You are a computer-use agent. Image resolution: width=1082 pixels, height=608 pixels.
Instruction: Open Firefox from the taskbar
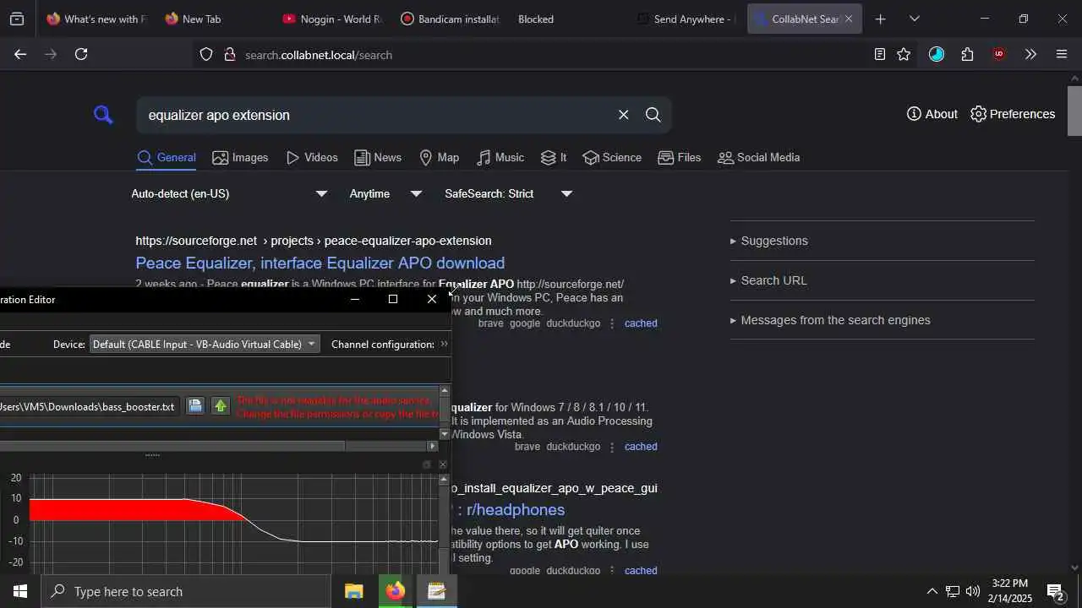click(x=395, y=591)
